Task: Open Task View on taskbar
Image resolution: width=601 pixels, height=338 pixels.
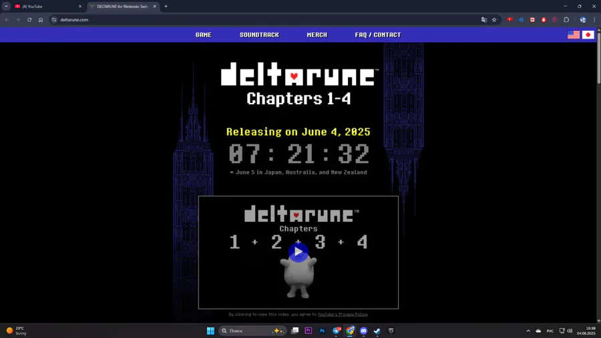Action: pyautogui.click(x=294, y=331)
